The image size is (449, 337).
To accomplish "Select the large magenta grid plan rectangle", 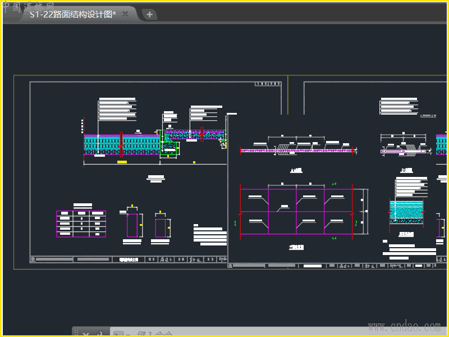I will tap(296, 211).
